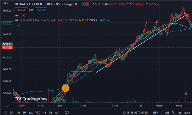Select the 5D time range

12,113
